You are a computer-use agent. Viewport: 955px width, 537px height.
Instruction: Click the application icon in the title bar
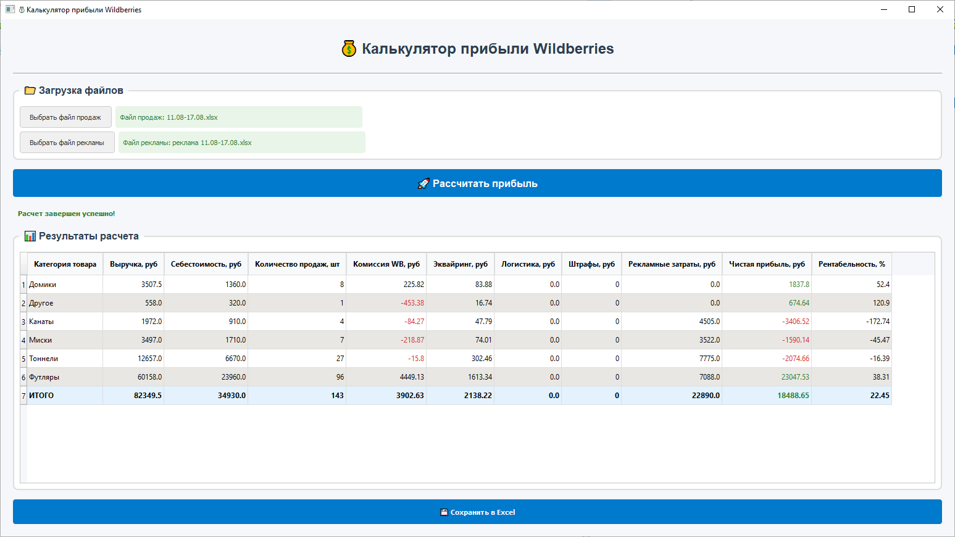coord(9,9)
